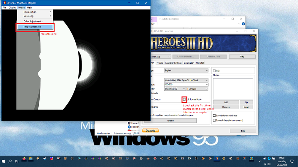Image resolution: width=298 pixels, height=167 pixels.
Task: Click Create shortcut... button
Action: point(185,57)
